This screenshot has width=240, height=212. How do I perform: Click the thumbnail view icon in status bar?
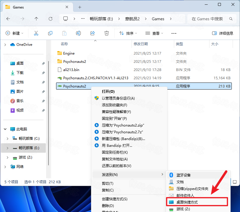235,182
